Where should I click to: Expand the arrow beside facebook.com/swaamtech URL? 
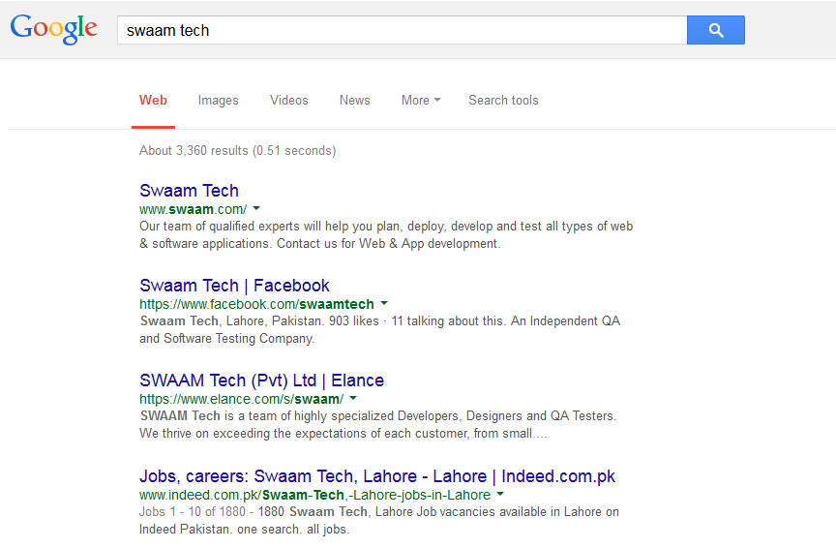[x=384, y=304]
